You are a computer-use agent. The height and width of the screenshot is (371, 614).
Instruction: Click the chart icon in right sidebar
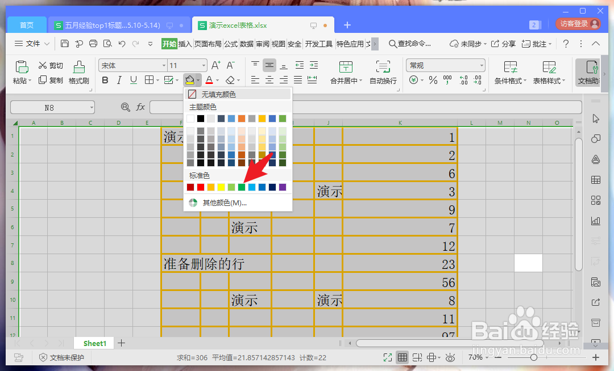(596, 221)
